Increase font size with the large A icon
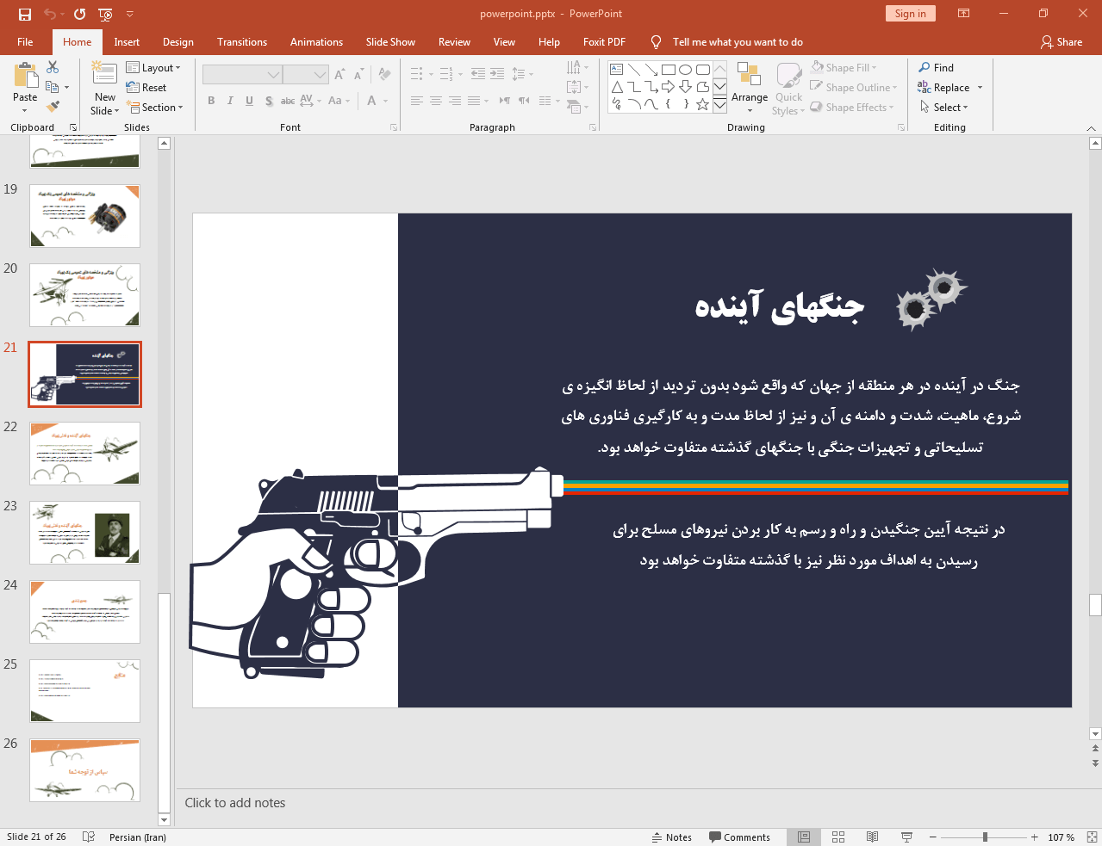This screenshot has width=1102, height=846. [x=339, y=75]
